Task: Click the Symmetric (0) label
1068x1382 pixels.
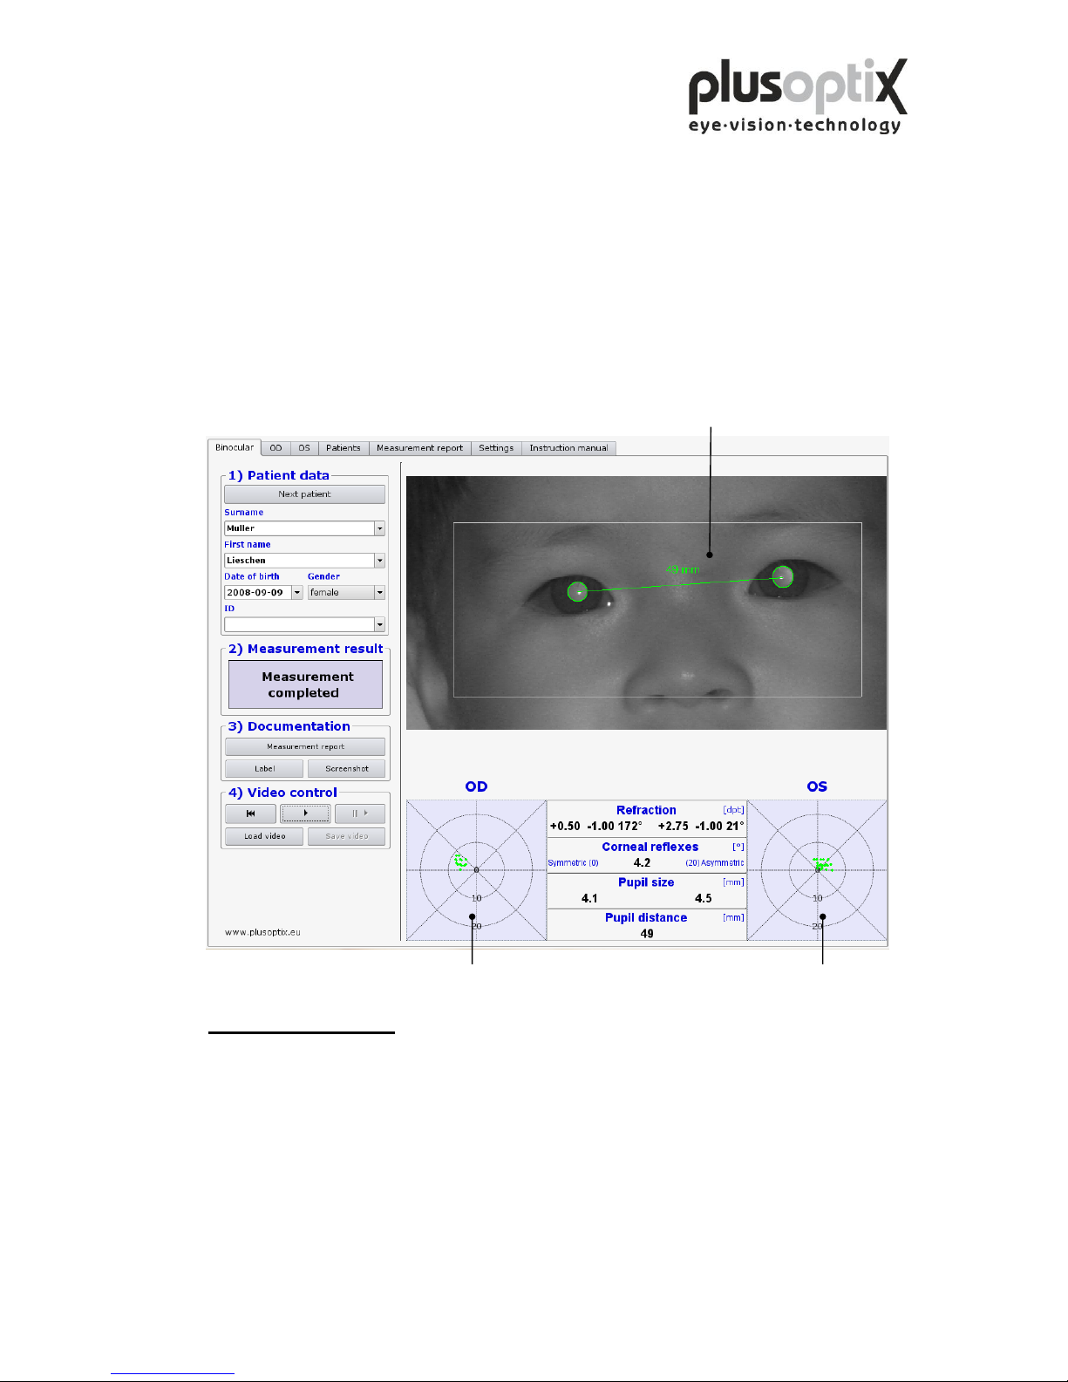Action: pyautogui.click(x=573, y=863)
